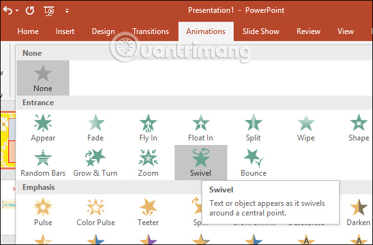Apply the Pulse emphasis effect
This screenshot has width=373, height=245.
(x=43, y=212)
